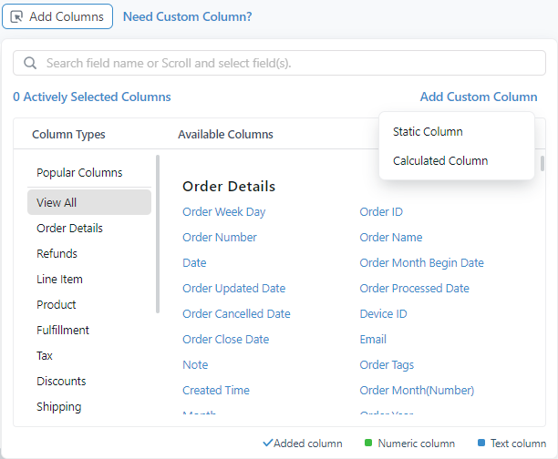558x459 pixels.
Task: Choose Static Column from the menu
Action: point(428,131)
